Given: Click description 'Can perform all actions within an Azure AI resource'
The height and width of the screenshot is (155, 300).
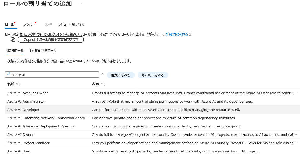Looking at the screenshot, I should 166,110.
